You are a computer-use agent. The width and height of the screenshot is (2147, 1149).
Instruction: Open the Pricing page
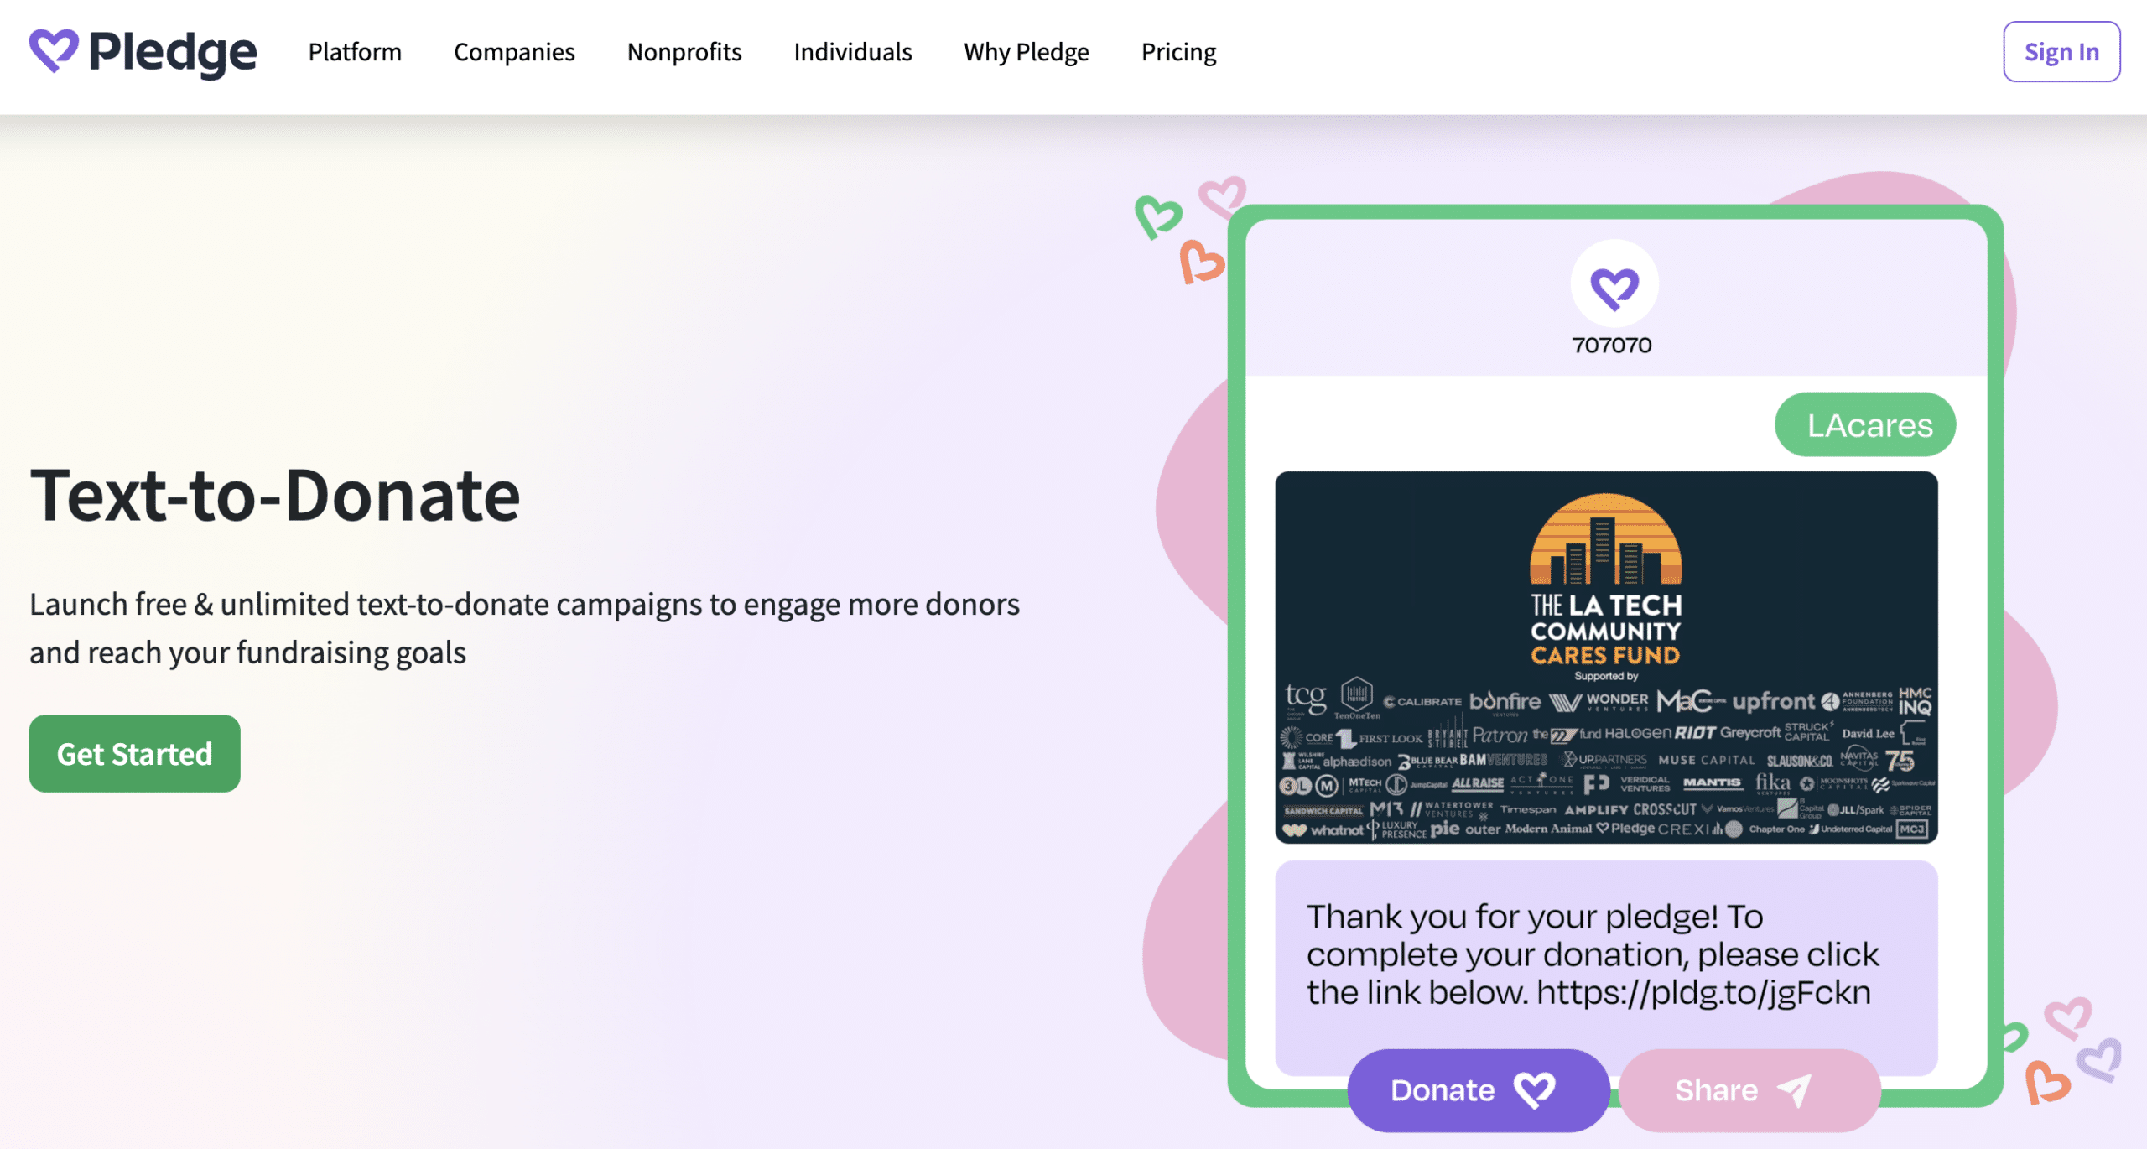(1178, 52)
